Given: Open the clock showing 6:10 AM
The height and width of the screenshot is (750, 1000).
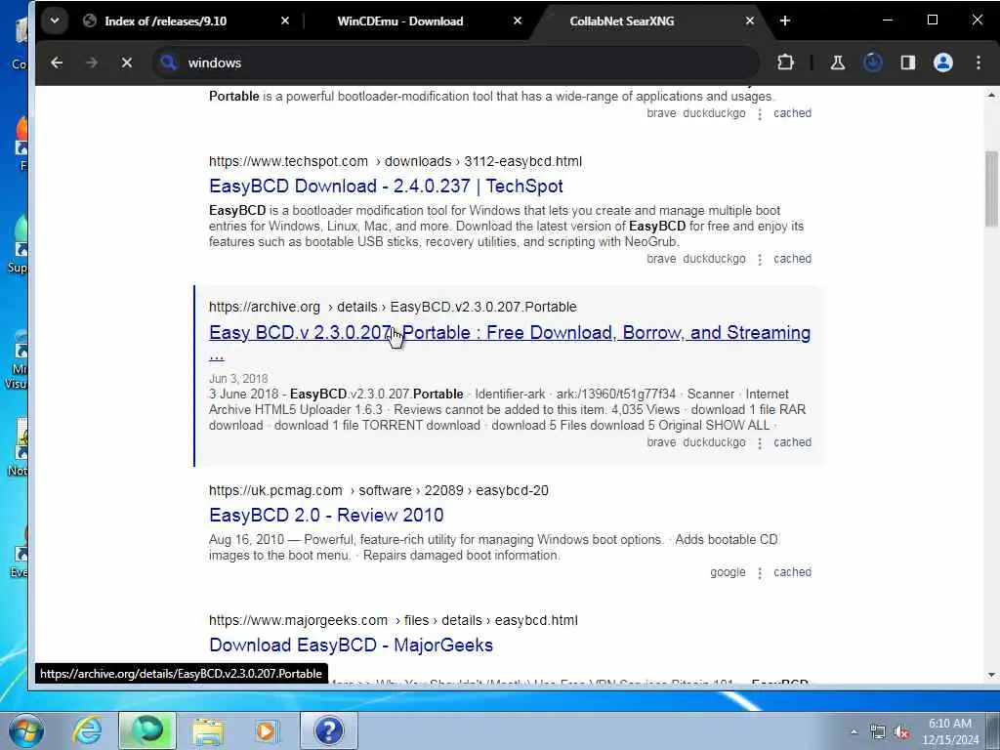Looking at the screenshot, I should tap(950, 731).
